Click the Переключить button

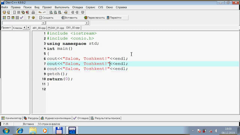(94, 18)
